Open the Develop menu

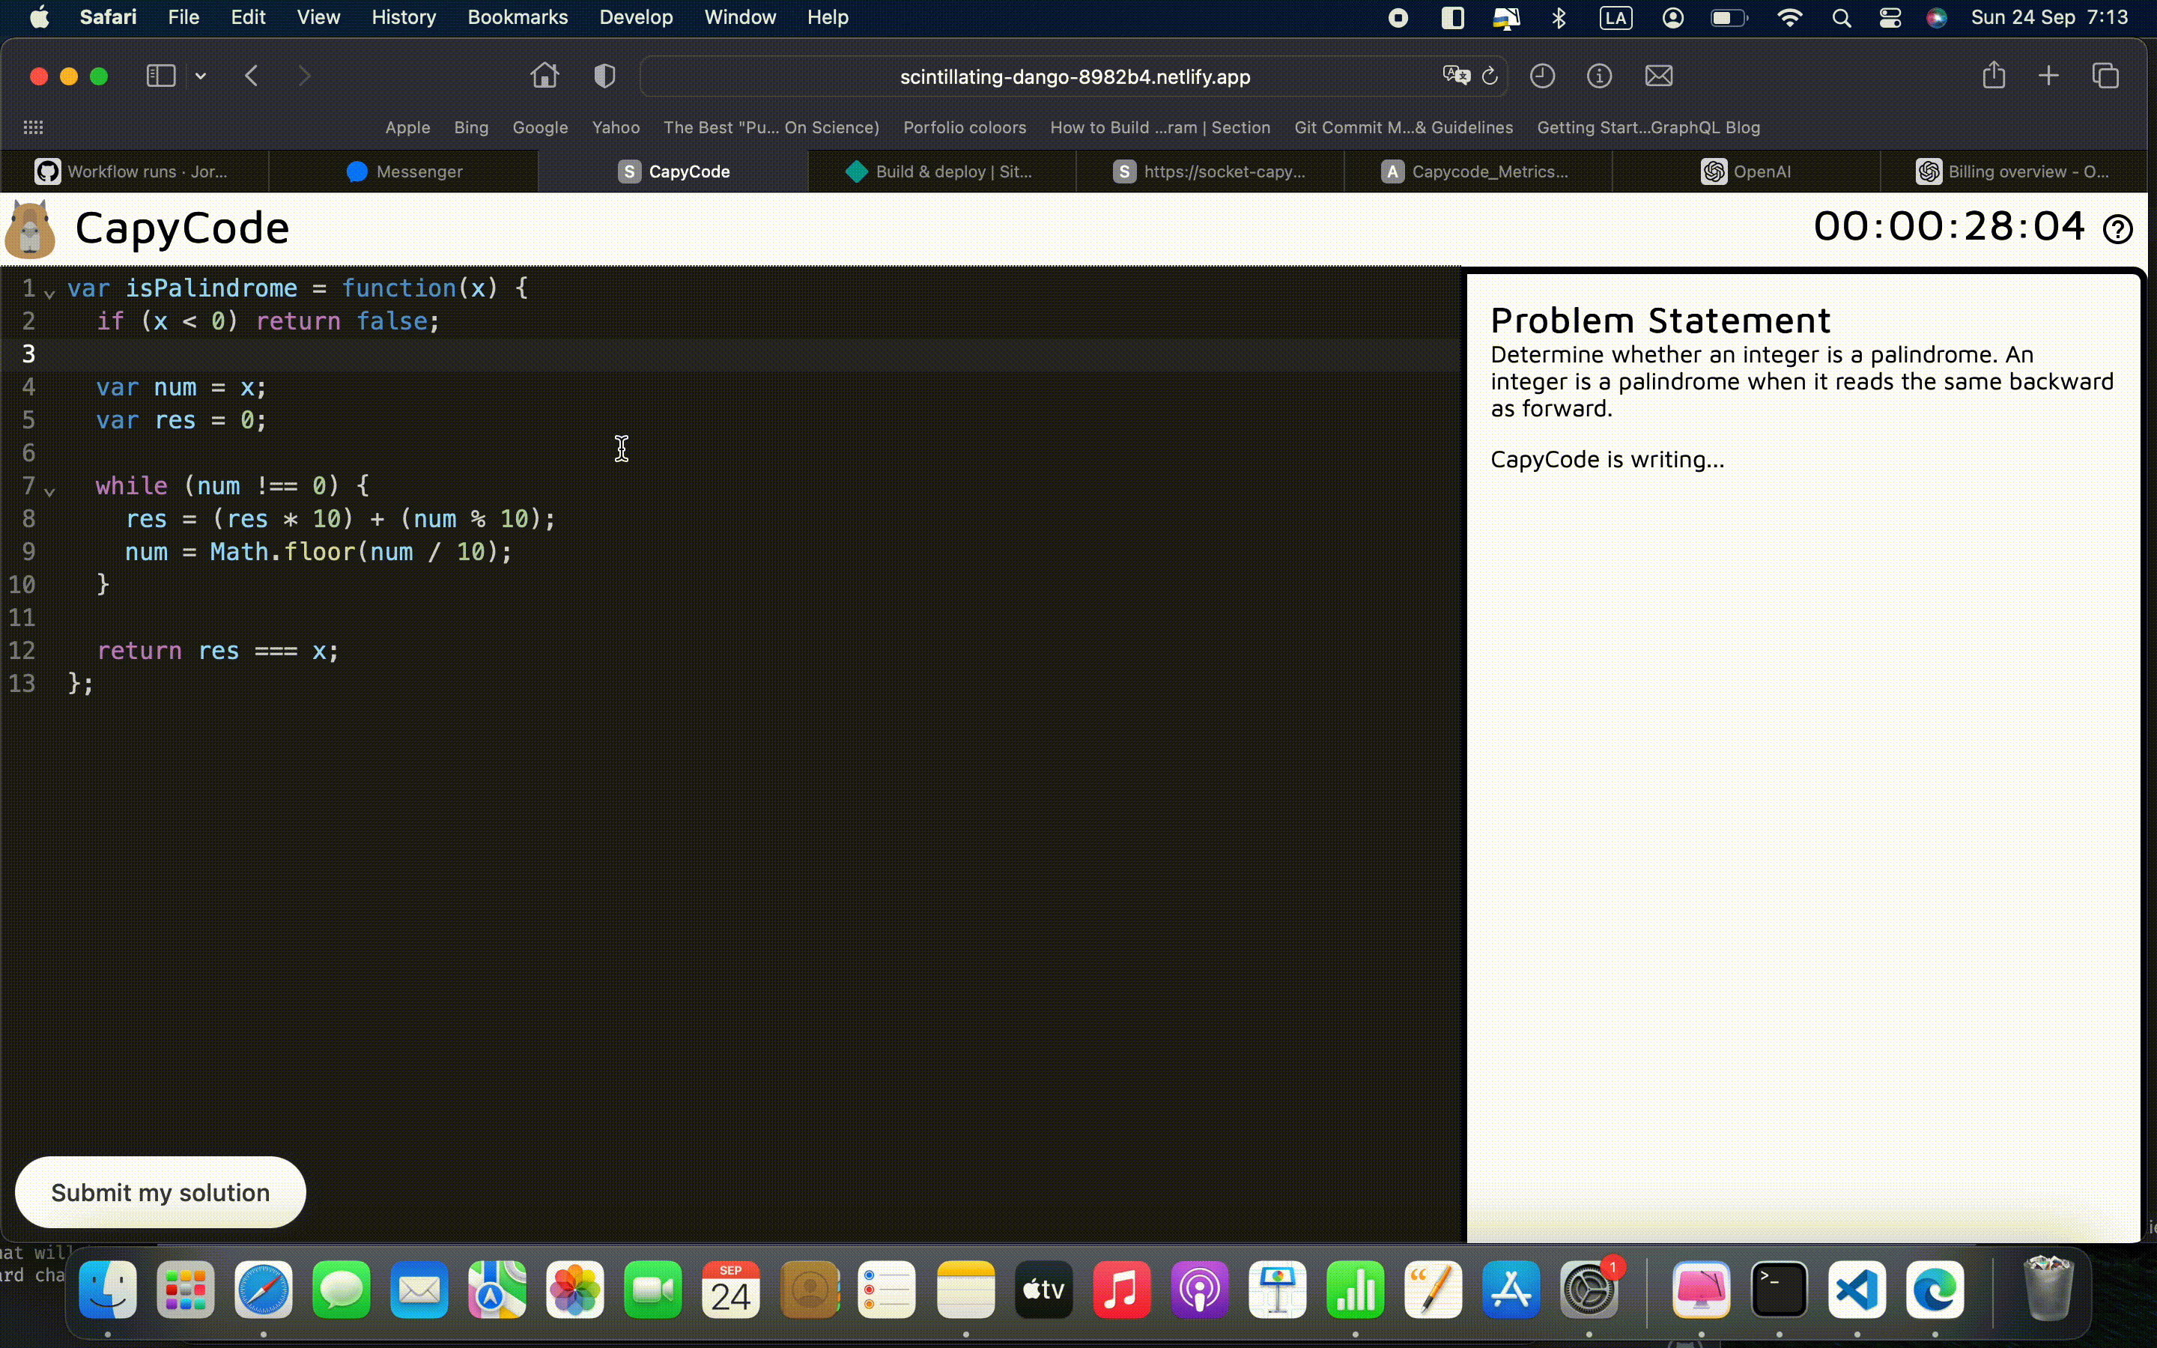636,18
